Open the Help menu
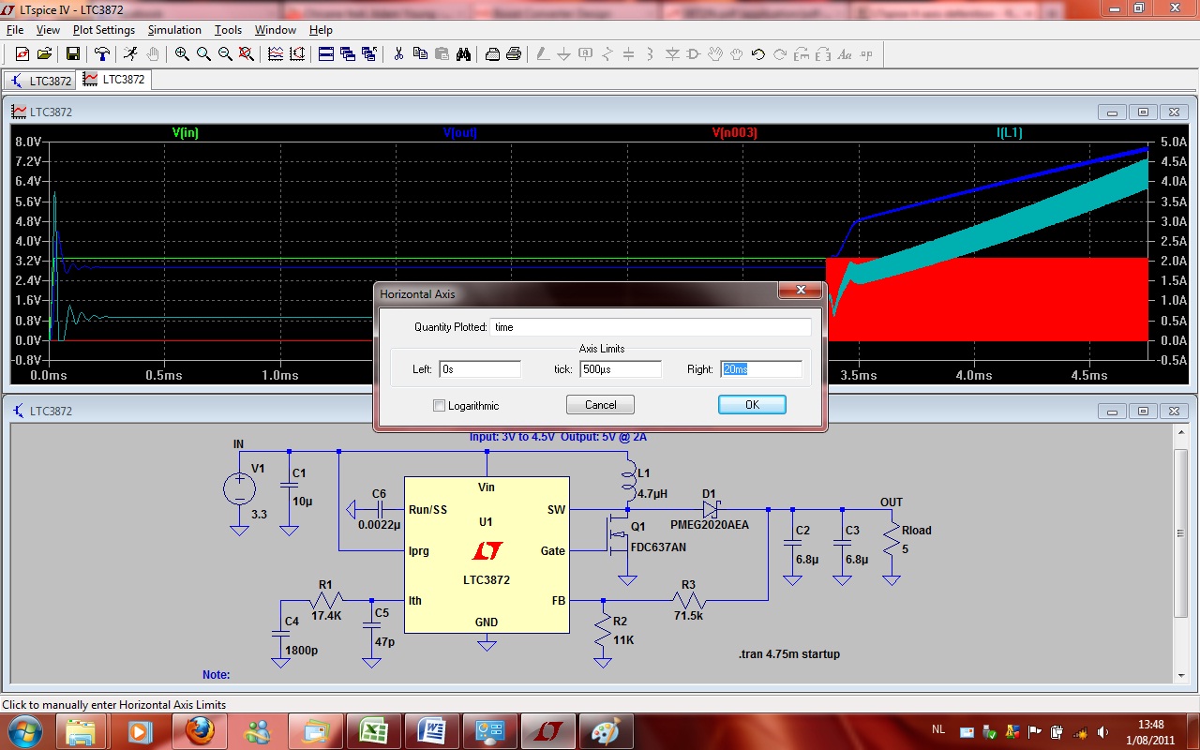1200x750 pixels. pos(321,30)
